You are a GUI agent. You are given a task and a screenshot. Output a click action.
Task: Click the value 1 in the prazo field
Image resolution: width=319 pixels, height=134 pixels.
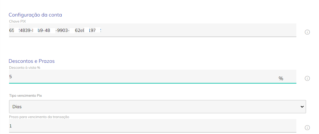pyautogui.click(x=11, y=126)
